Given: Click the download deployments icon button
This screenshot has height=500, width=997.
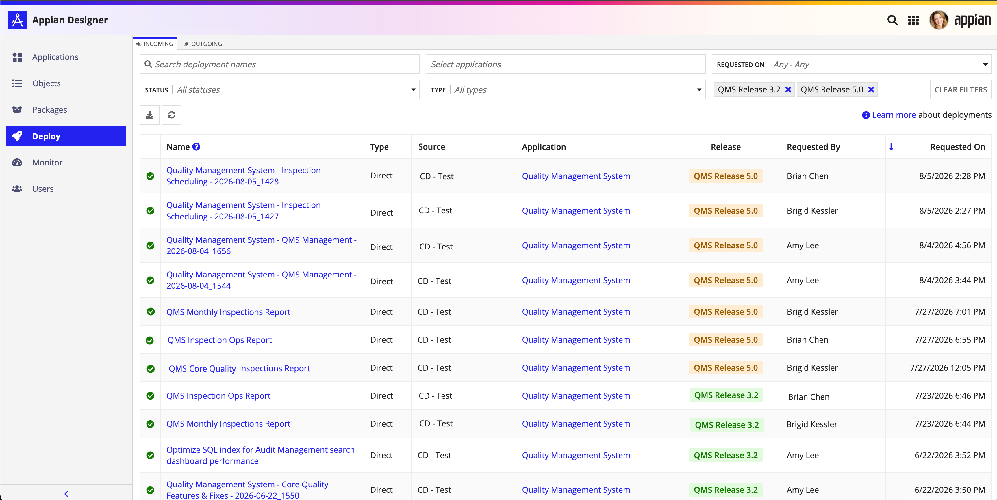Looking at the screenshot, I should pyautogui.click(x=150, y=115).
